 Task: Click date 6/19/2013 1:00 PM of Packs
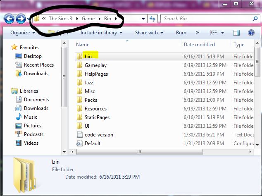[x=204, y=100]
